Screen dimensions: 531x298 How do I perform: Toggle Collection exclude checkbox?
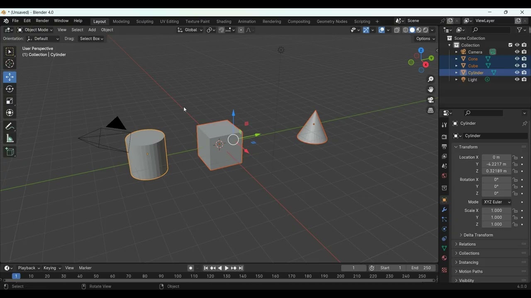click(510, 45)
